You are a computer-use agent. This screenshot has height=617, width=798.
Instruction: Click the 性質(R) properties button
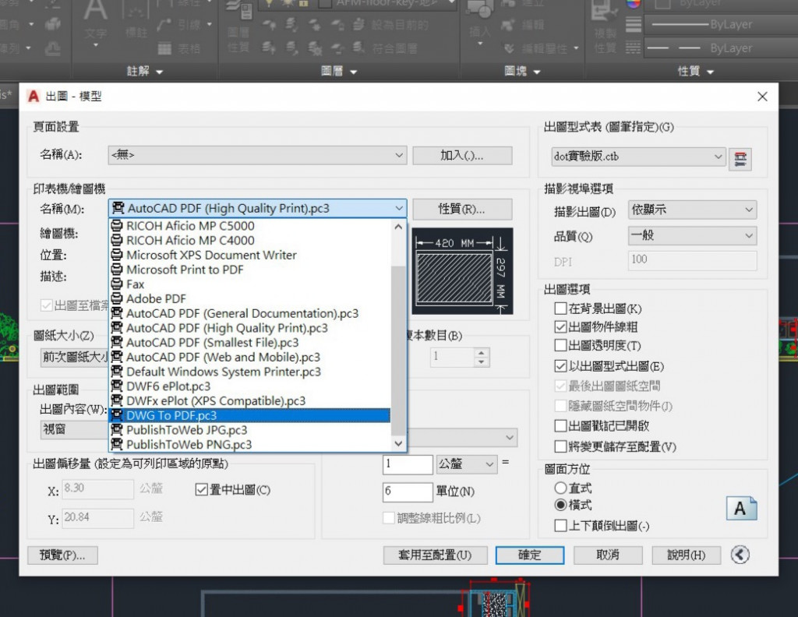(462, 209)
